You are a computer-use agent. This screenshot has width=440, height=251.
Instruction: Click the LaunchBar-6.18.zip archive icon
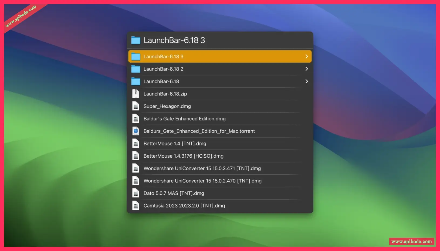136,94
